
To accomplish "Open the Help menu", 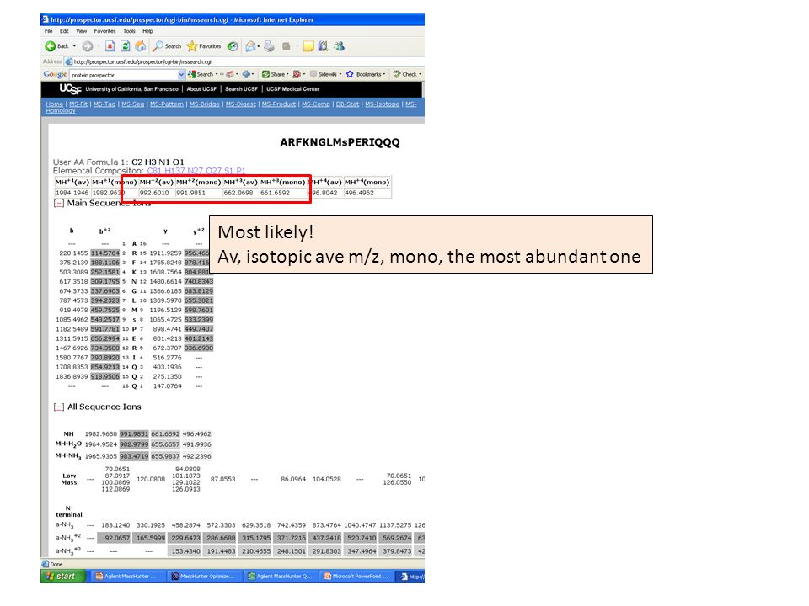I will pyautogui.click(x=147, y=31).
